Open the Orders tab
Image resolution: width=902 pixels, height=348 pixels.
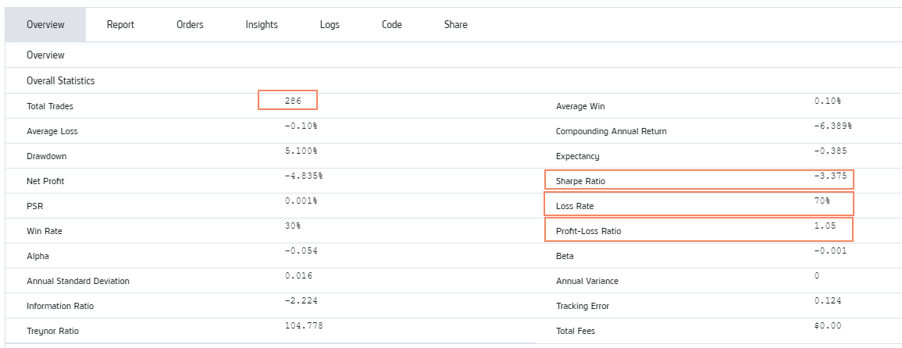tap(190, 25)
